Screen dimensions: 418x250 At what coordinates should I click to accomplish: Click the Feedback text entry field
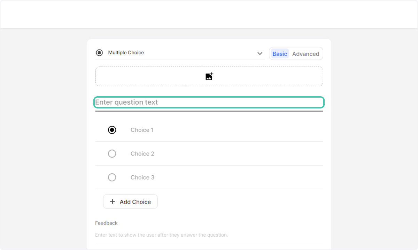pos(209,235)
